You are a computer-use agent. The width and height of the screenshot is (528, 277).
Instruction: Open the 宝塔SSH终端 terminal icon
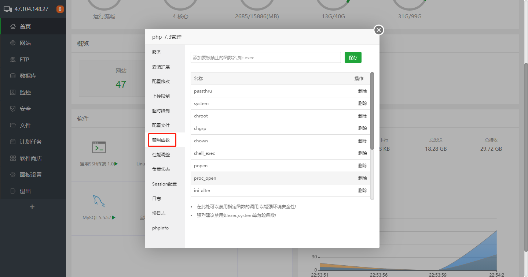point(99,147)
